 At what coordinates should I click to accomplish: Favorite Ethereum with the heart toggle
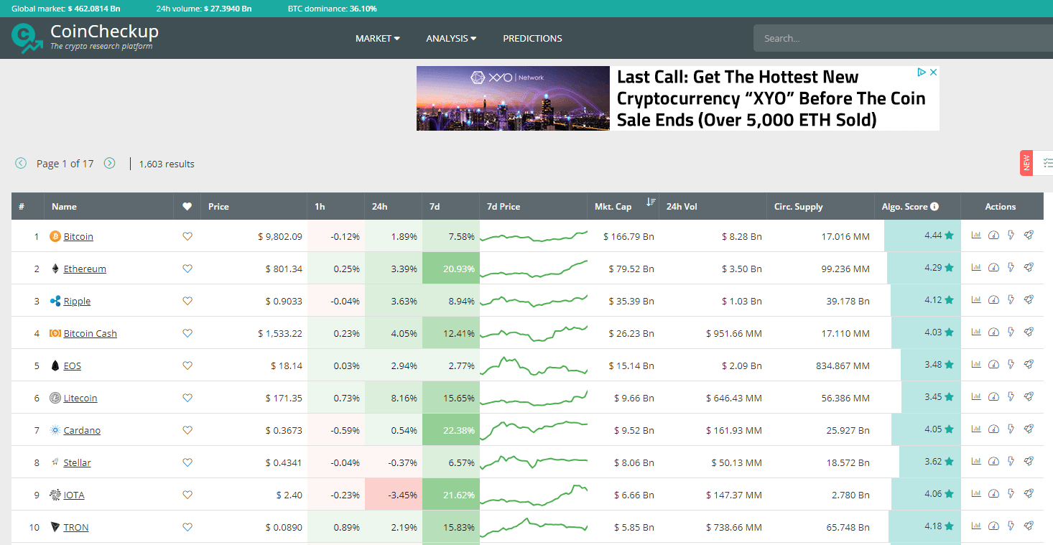[x=187, y=269]
